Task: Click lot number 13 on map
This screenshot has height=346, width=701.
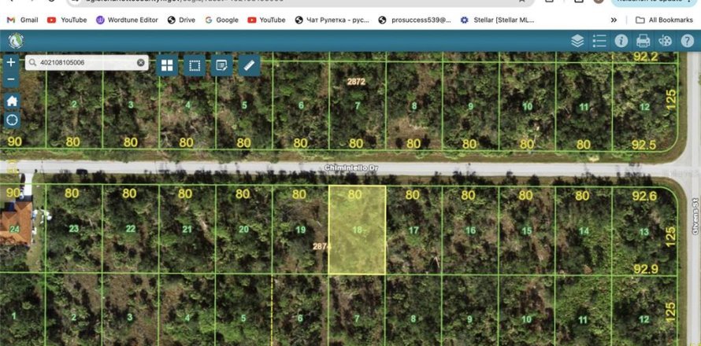Action: (x=644, y=231)
